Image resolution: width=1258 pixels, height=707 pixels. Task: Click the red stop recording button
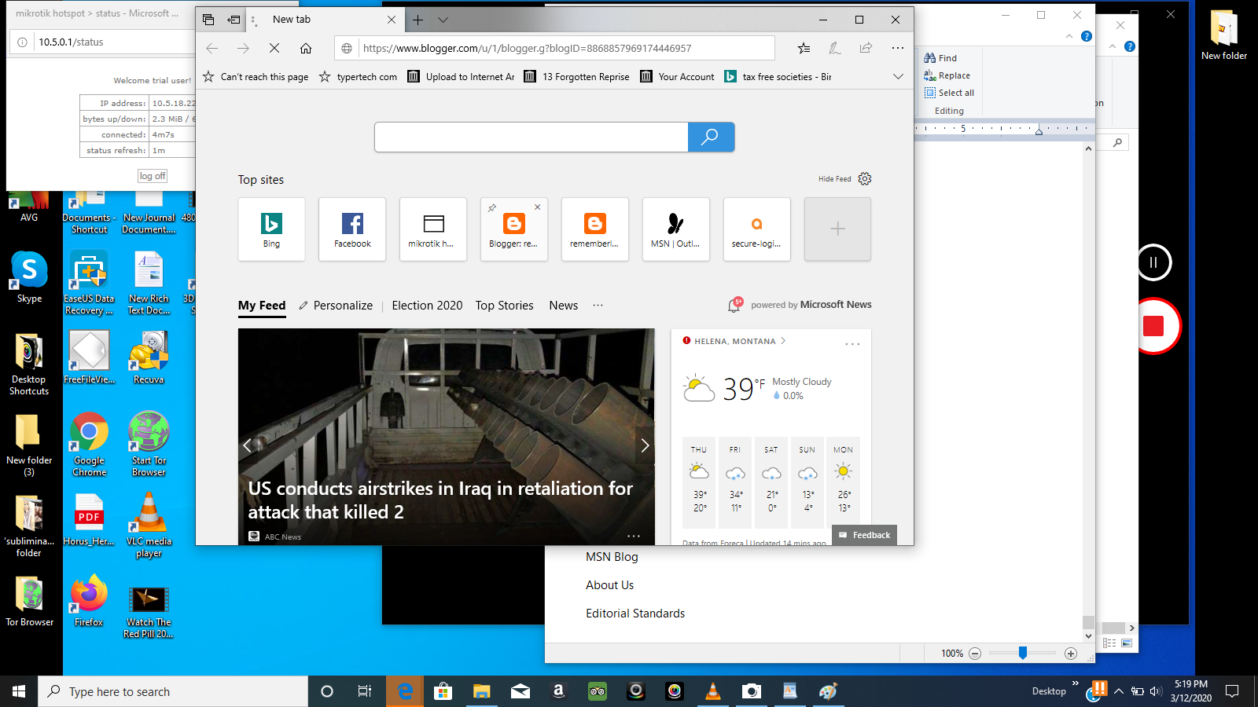[x=1153, y=326]
